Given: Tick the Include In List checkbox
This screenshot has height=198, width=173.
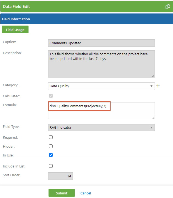Looking at the screenshot, I should pyautogui.click(x=51, y=166).
